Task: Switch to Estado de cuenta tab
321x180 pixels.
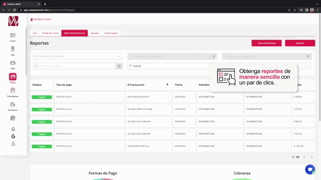Action: coord(50,33)
